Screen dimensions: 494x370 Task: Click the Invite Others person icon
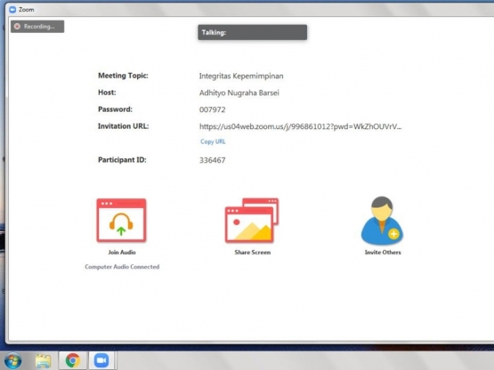click(382, 221)
